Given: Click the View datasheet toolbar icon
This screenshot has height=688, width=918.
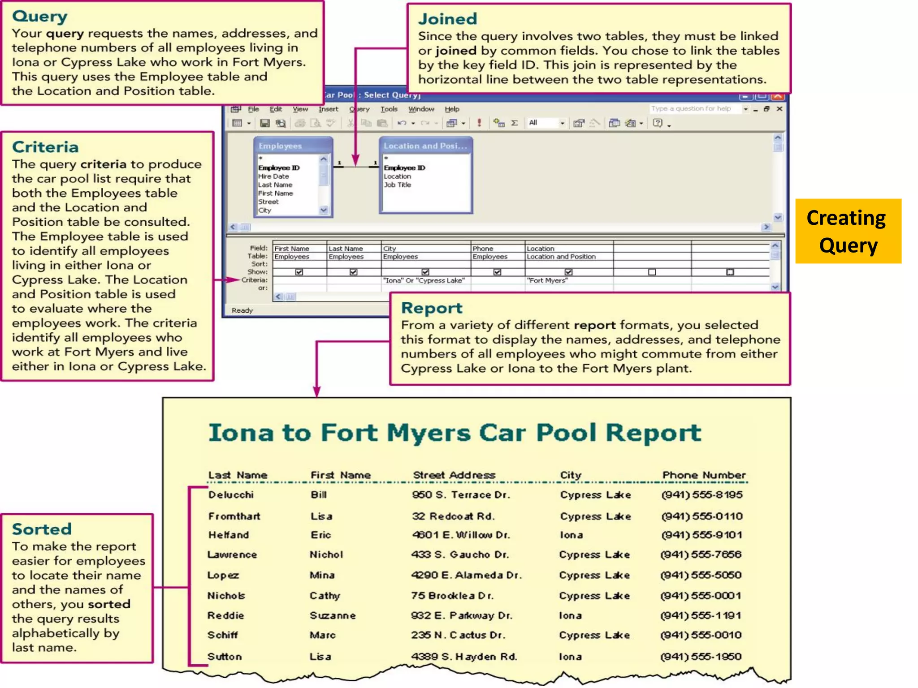Looking at the screenshot, I should pyautogui.click(x=237, y=123).
